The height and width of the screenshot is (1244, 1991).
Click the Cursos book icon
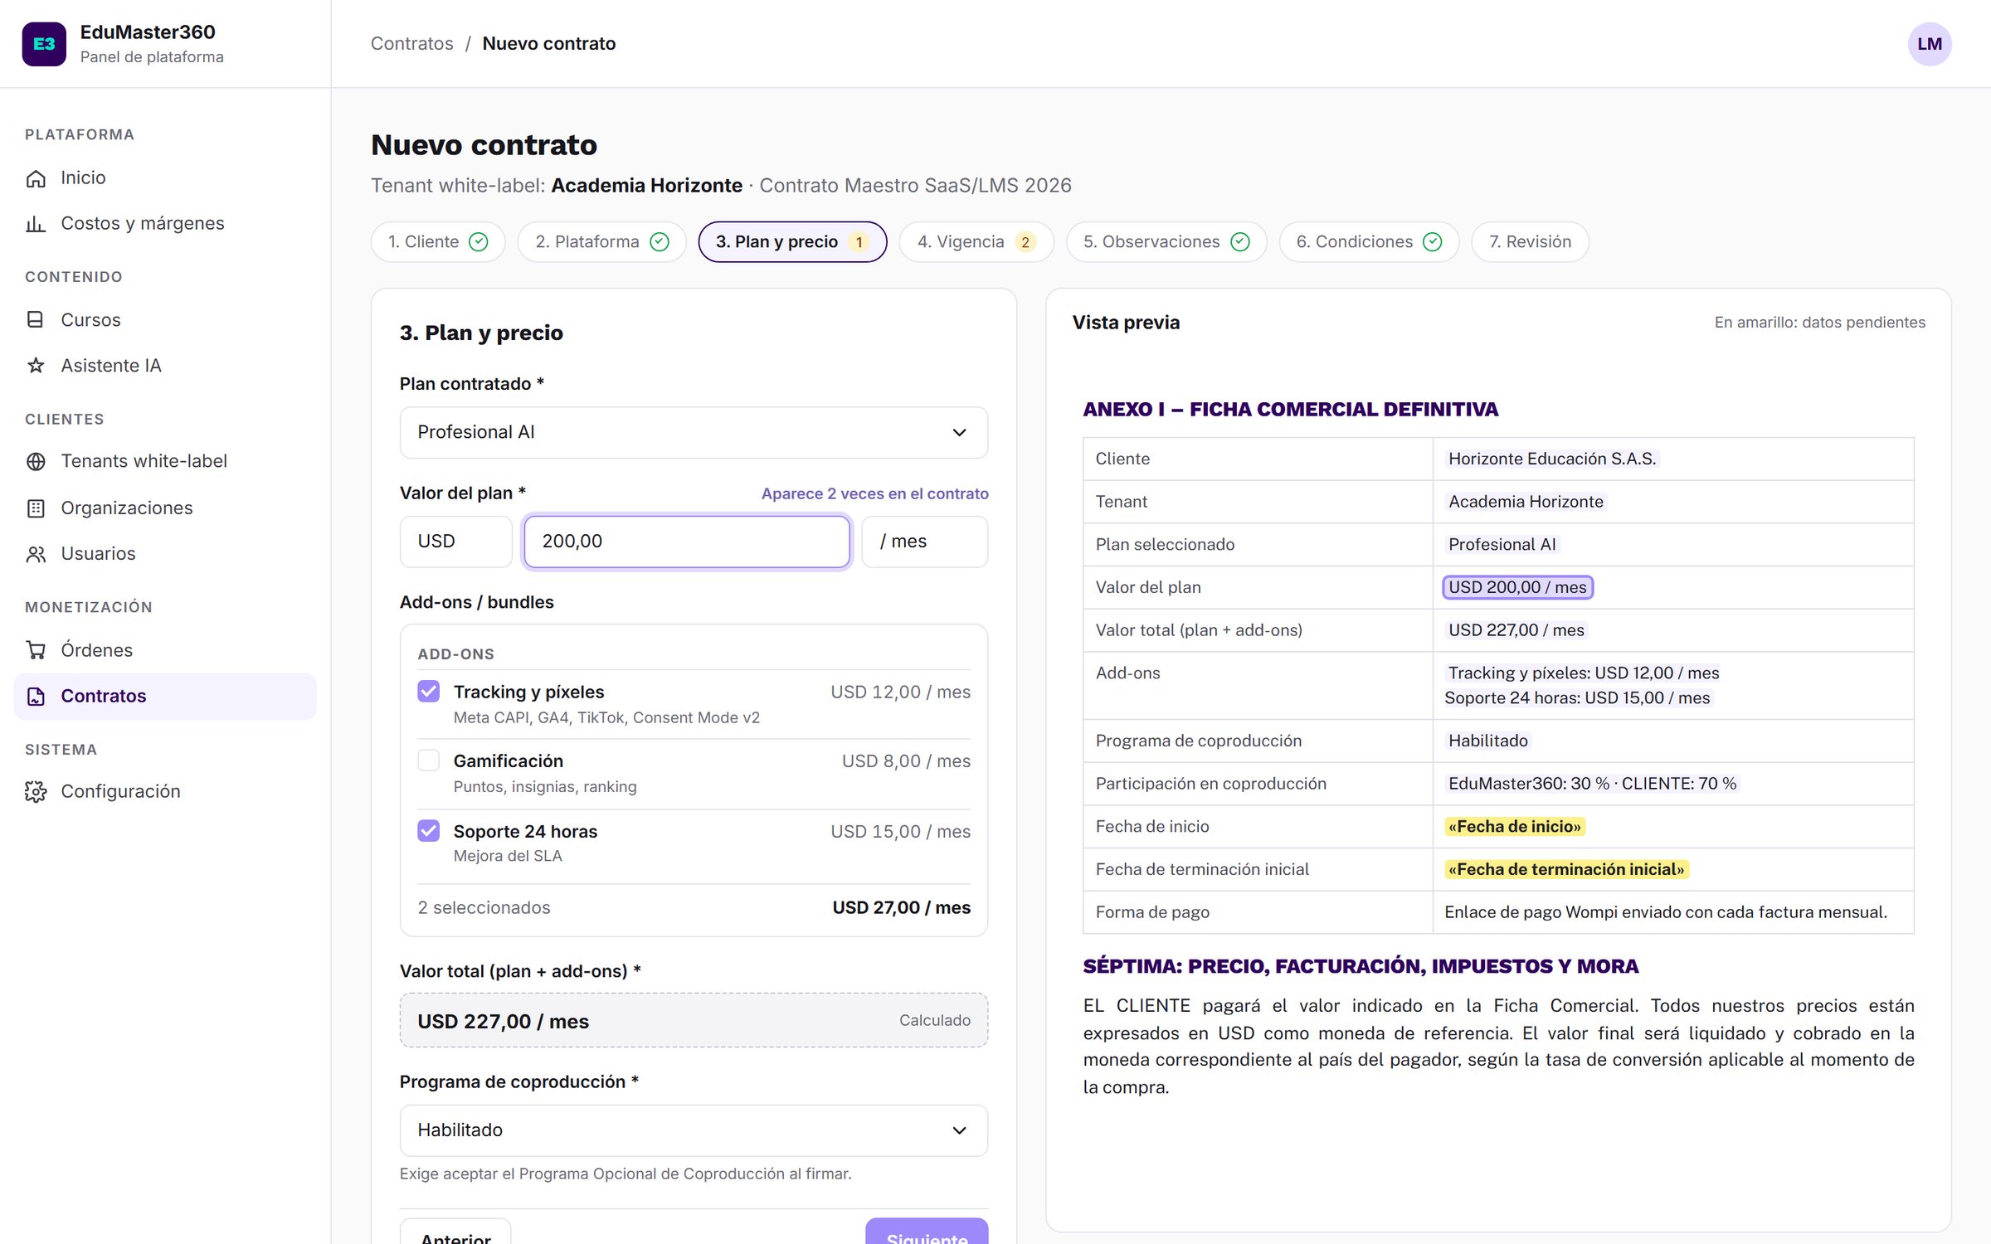(x=36, y=320)
